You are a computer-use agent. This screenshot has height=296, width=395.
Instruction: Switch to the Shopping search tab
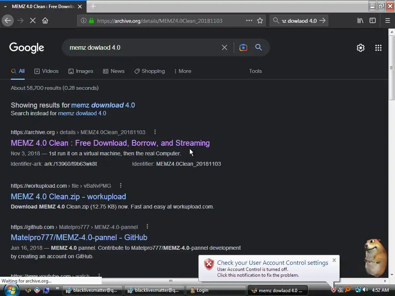[x=149, y=71]
